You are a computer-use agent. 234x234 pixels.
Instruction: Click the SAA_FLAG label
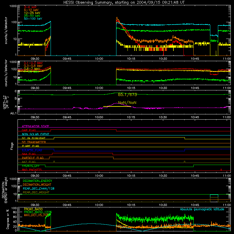[x=29, y=154]
